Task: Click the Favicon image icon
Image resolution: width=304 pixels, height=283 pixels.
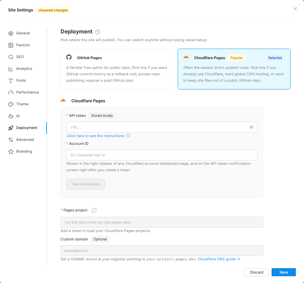Action: pyautogui.click(x=11, y=45)
